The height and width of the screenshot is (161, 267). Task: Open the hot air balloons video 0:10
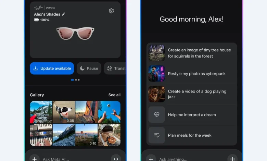[x=87, y=135]
